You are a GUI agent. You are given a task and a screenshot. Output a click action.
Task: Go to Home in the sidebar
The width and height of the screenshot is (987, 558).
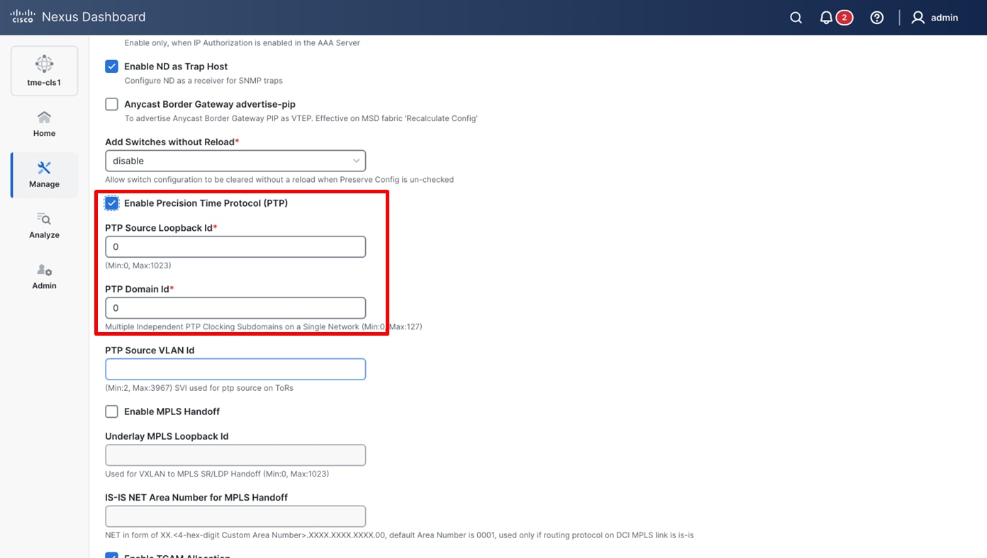coord(44,124)
